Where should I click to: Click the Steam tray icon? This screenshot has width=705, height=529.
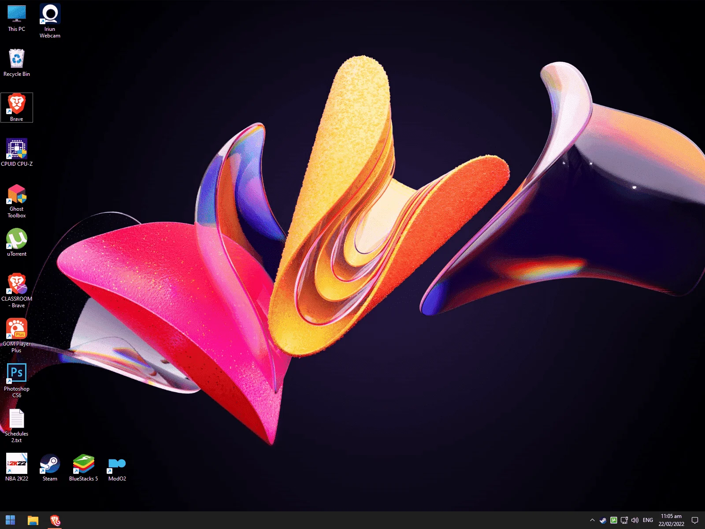(x=603, y=520)
